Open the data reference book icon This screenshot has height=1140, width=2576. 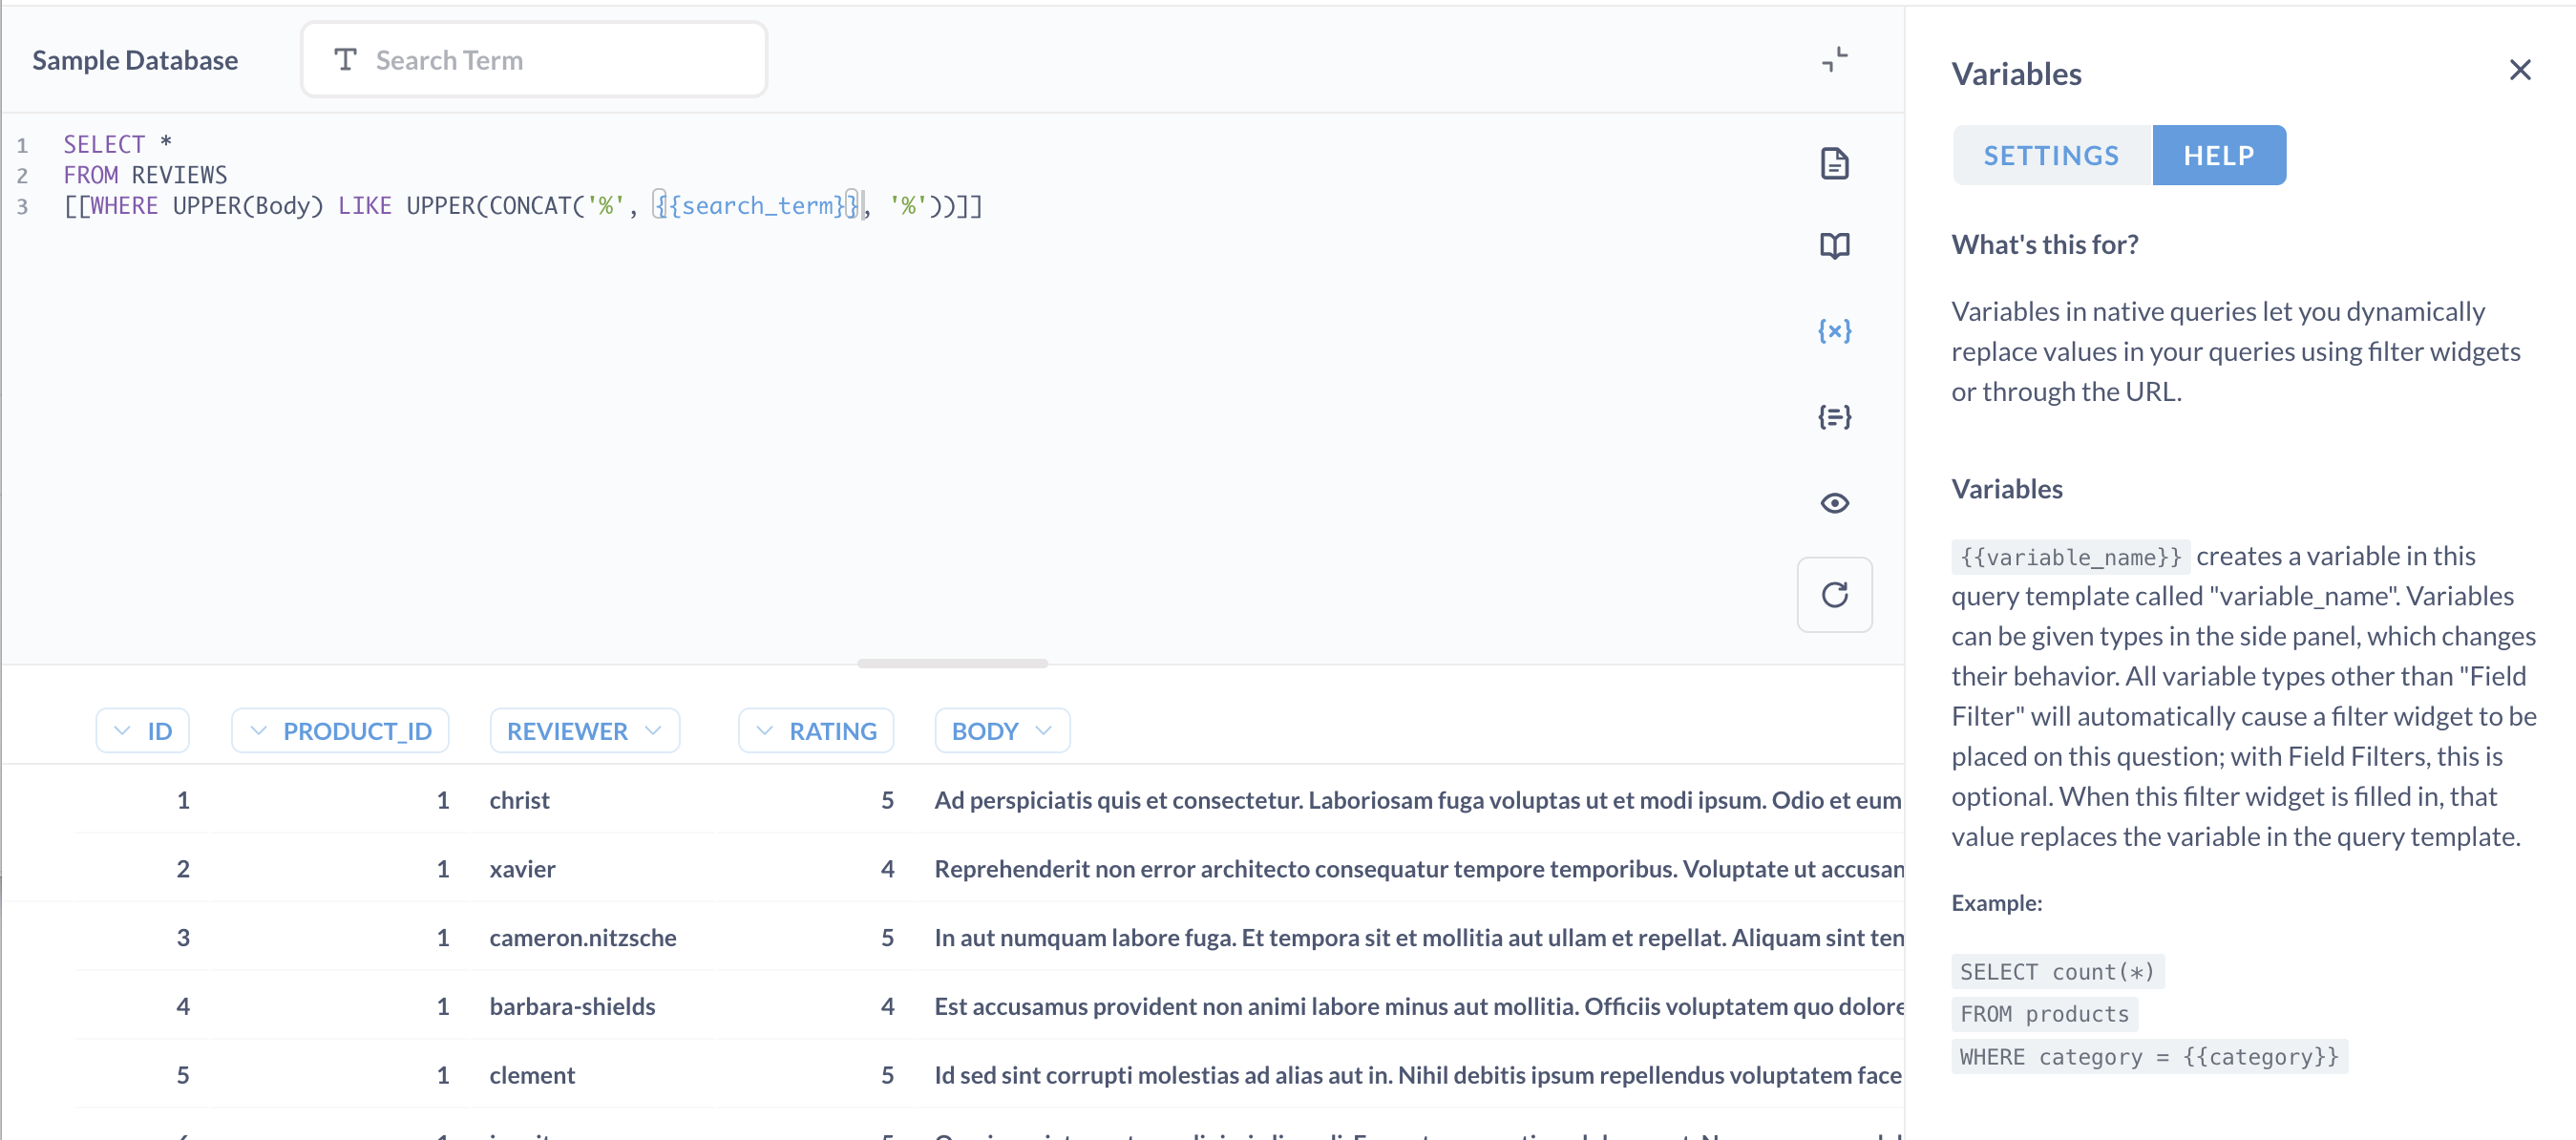(1835, 245)
